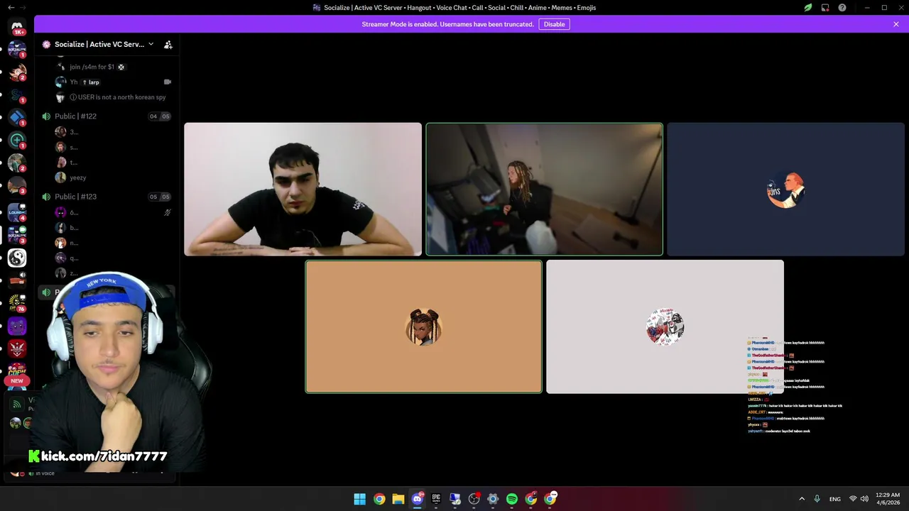Open Settings gear app from taskbar
Viewport: 909px width, 511px height.
(x=493, y=499)
